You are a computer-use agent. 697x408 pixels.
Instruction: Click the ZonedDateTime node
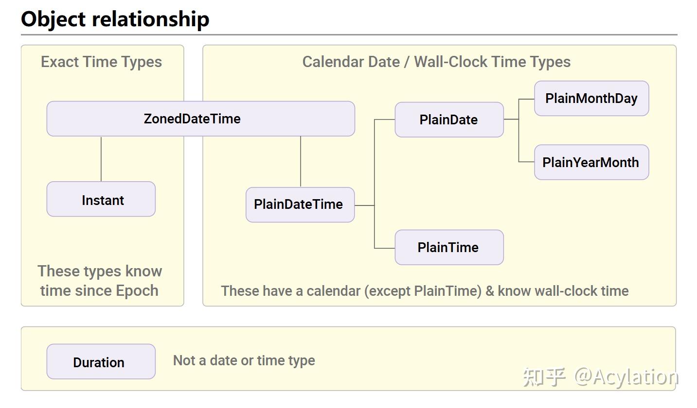click(x=200, y=119)
